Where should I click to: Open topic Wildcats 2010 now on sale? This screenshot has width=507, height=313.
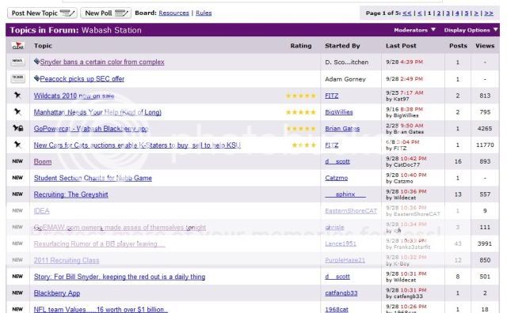74,96
